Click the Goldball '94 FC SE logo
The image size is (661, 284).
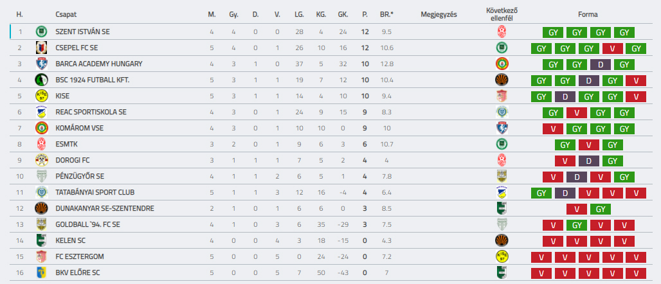tap(41, 225)
